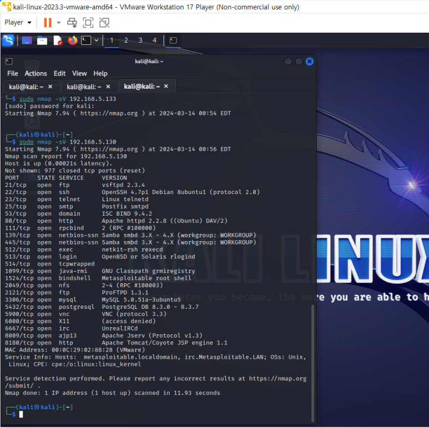Click 'PostgreSQL DB 8.3.0 - 8.3.7' text
Screen dimensions: 429x428
[150, 307]
